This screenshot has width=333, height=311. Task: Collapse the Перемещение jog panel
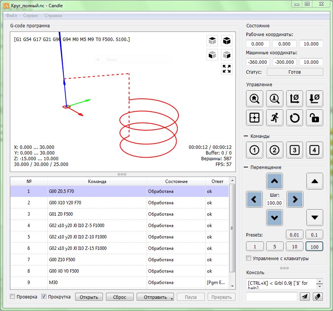tap(246, 167)
